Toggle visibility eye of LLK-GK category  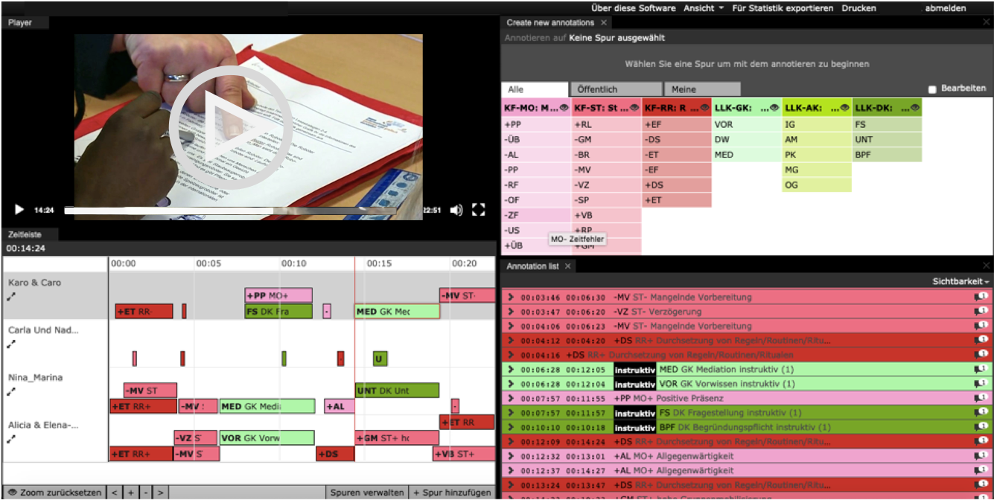(x=775, y=108)
